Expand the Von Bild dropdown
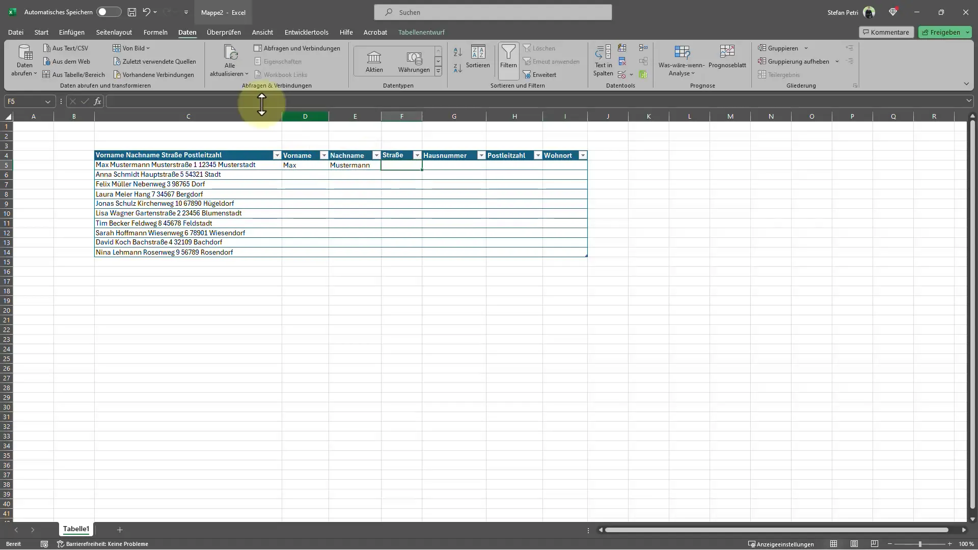This screenshot has height=550, width=978. click(x=131, y=48)
